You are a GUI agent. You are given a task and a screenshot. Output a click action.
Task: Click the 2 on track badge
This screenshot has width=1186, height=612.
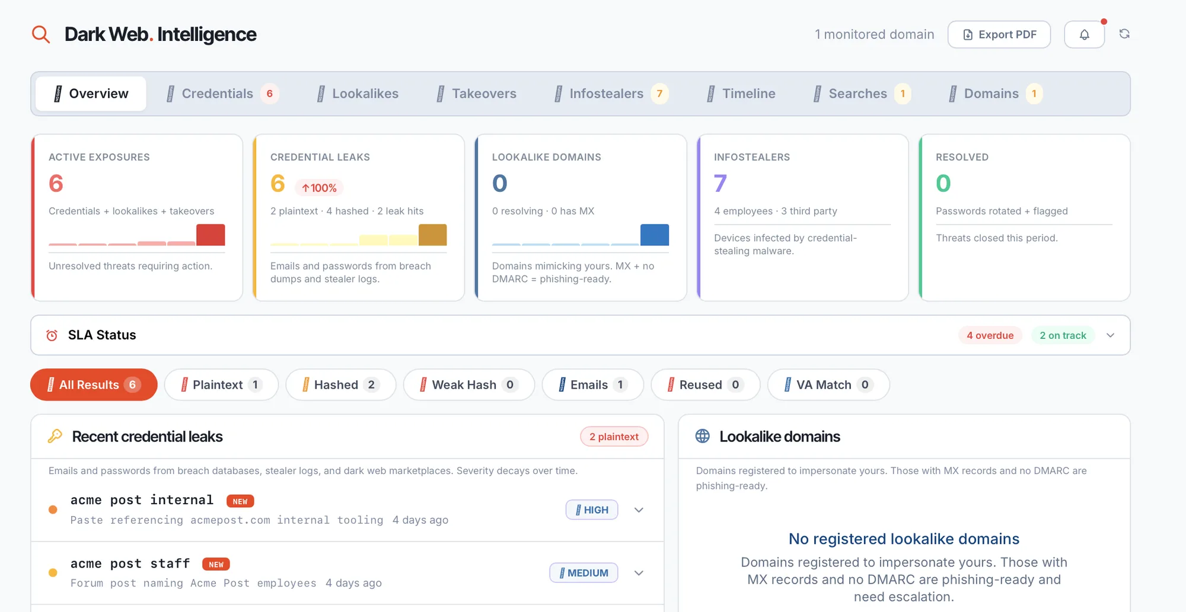click(1063, 335)
